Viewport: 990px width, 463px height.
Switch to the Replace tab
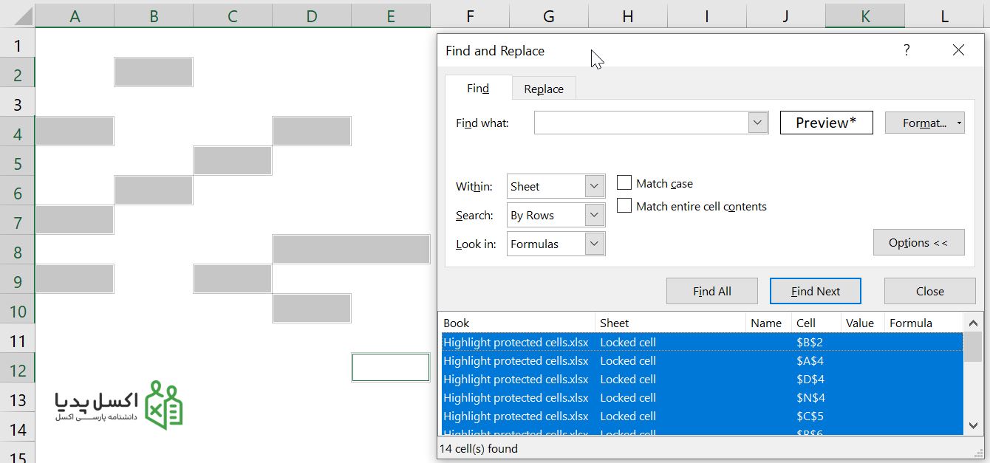tap(544, 89)
